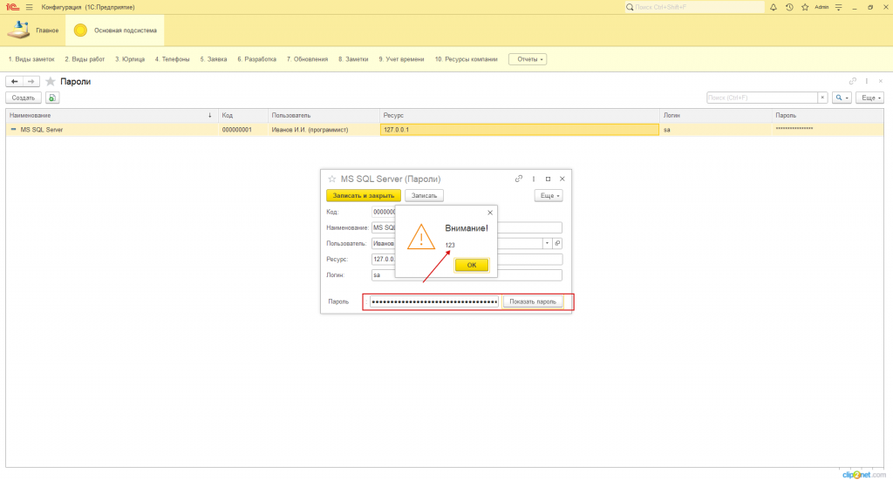
Task: Add MS SQL Server form to favorites
Action: [332, 179]
